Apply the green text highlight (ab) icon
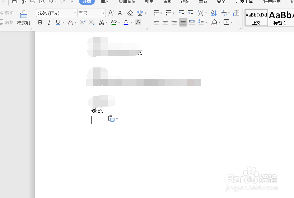294x198 pixels. coord(114,23)
